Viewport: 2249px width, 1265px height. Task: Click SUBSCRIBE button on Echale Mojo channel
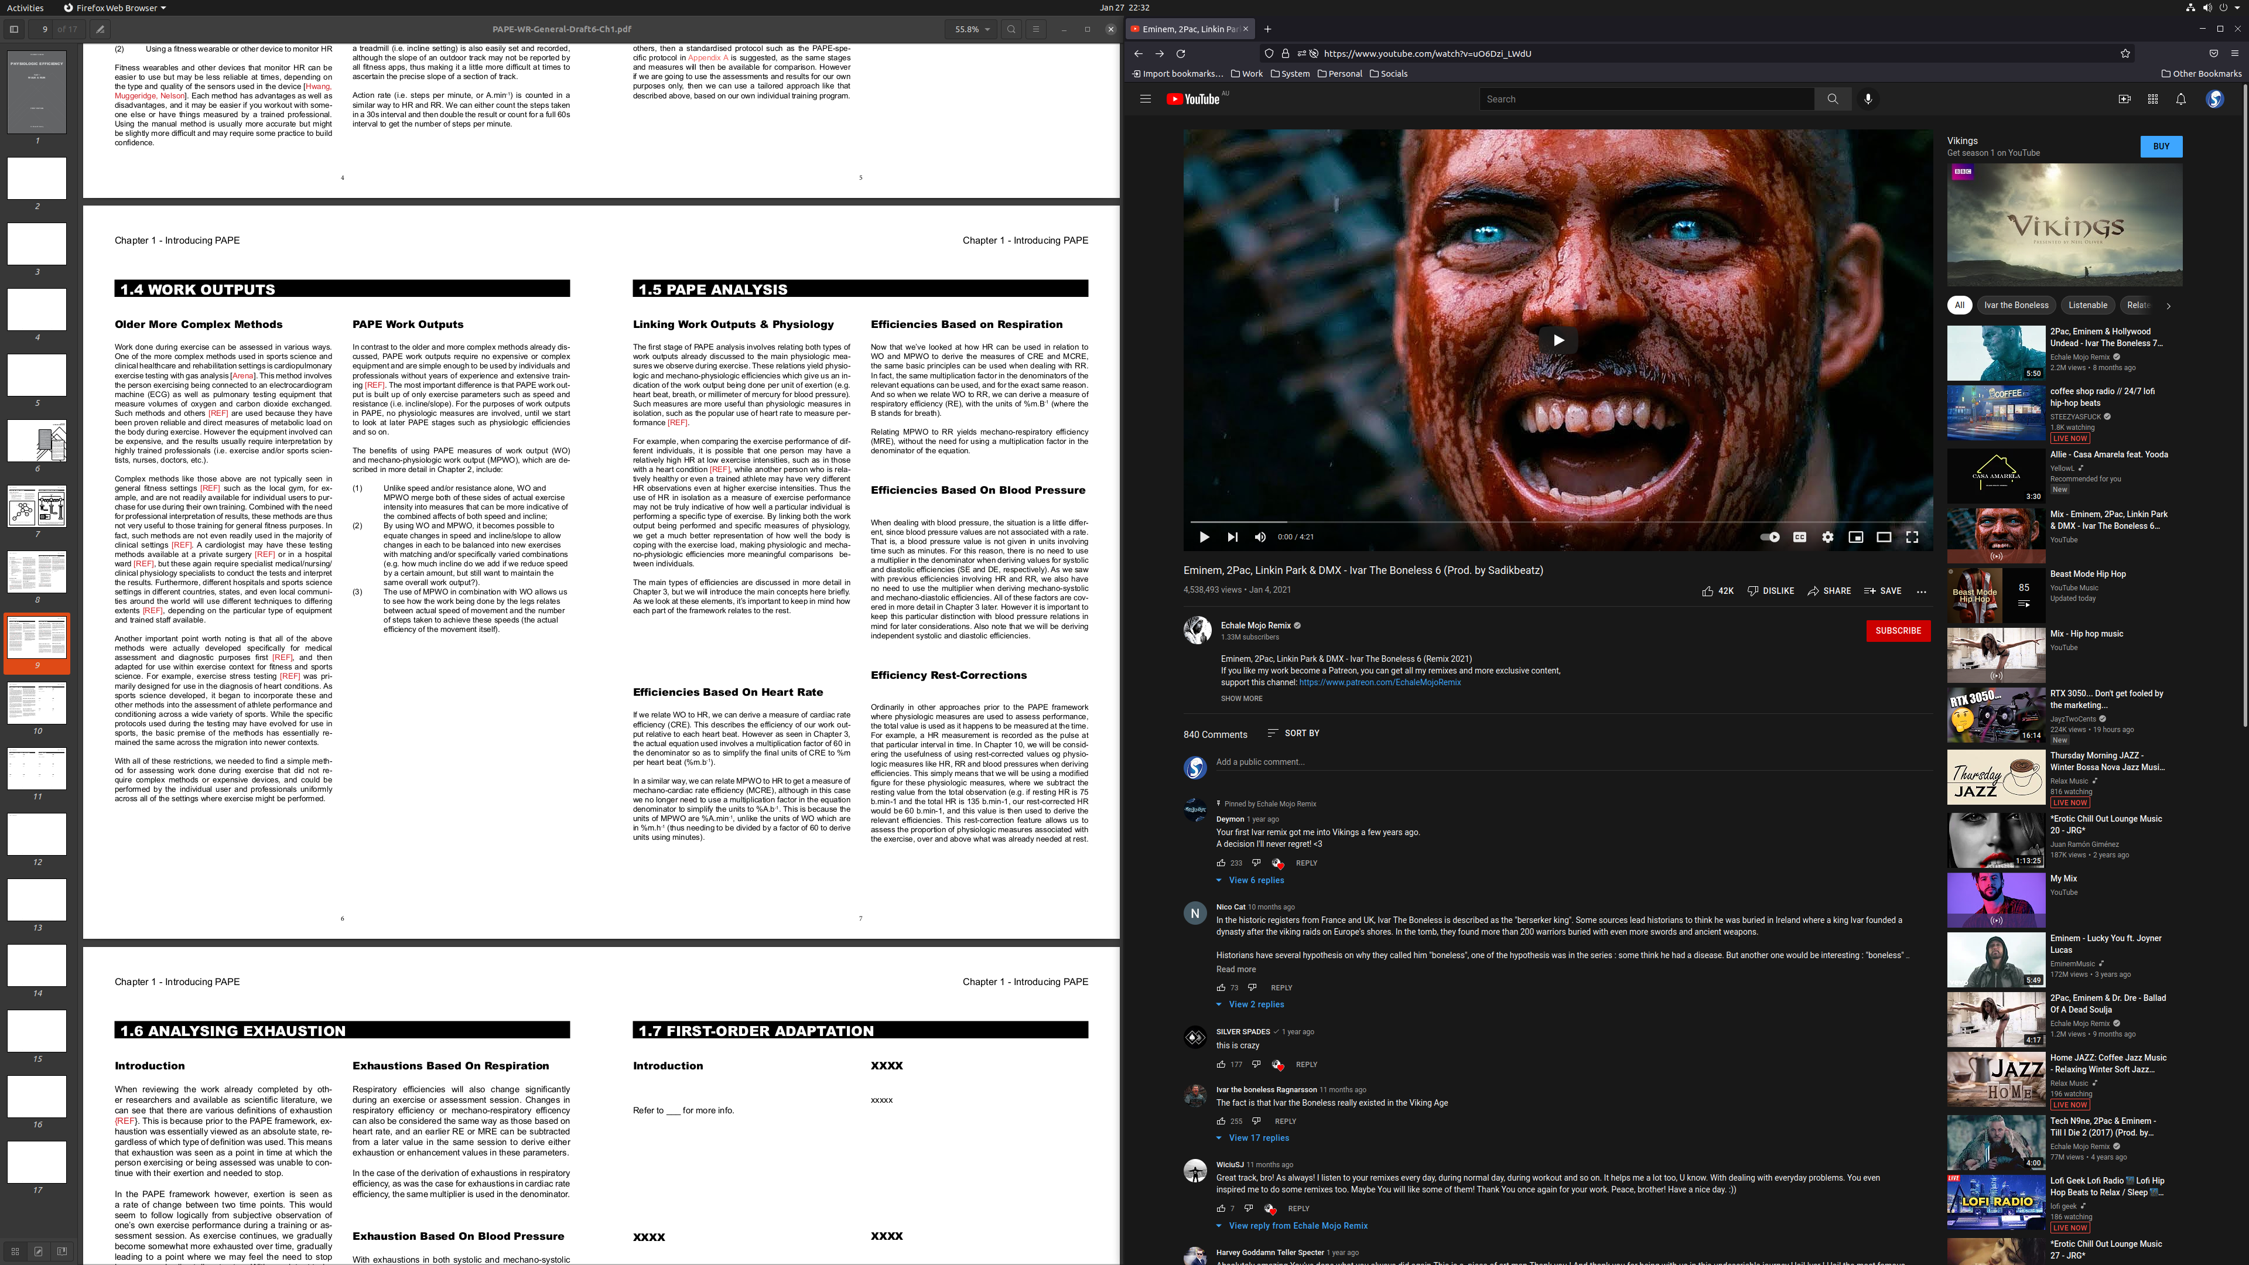[x=1897, y=630]
